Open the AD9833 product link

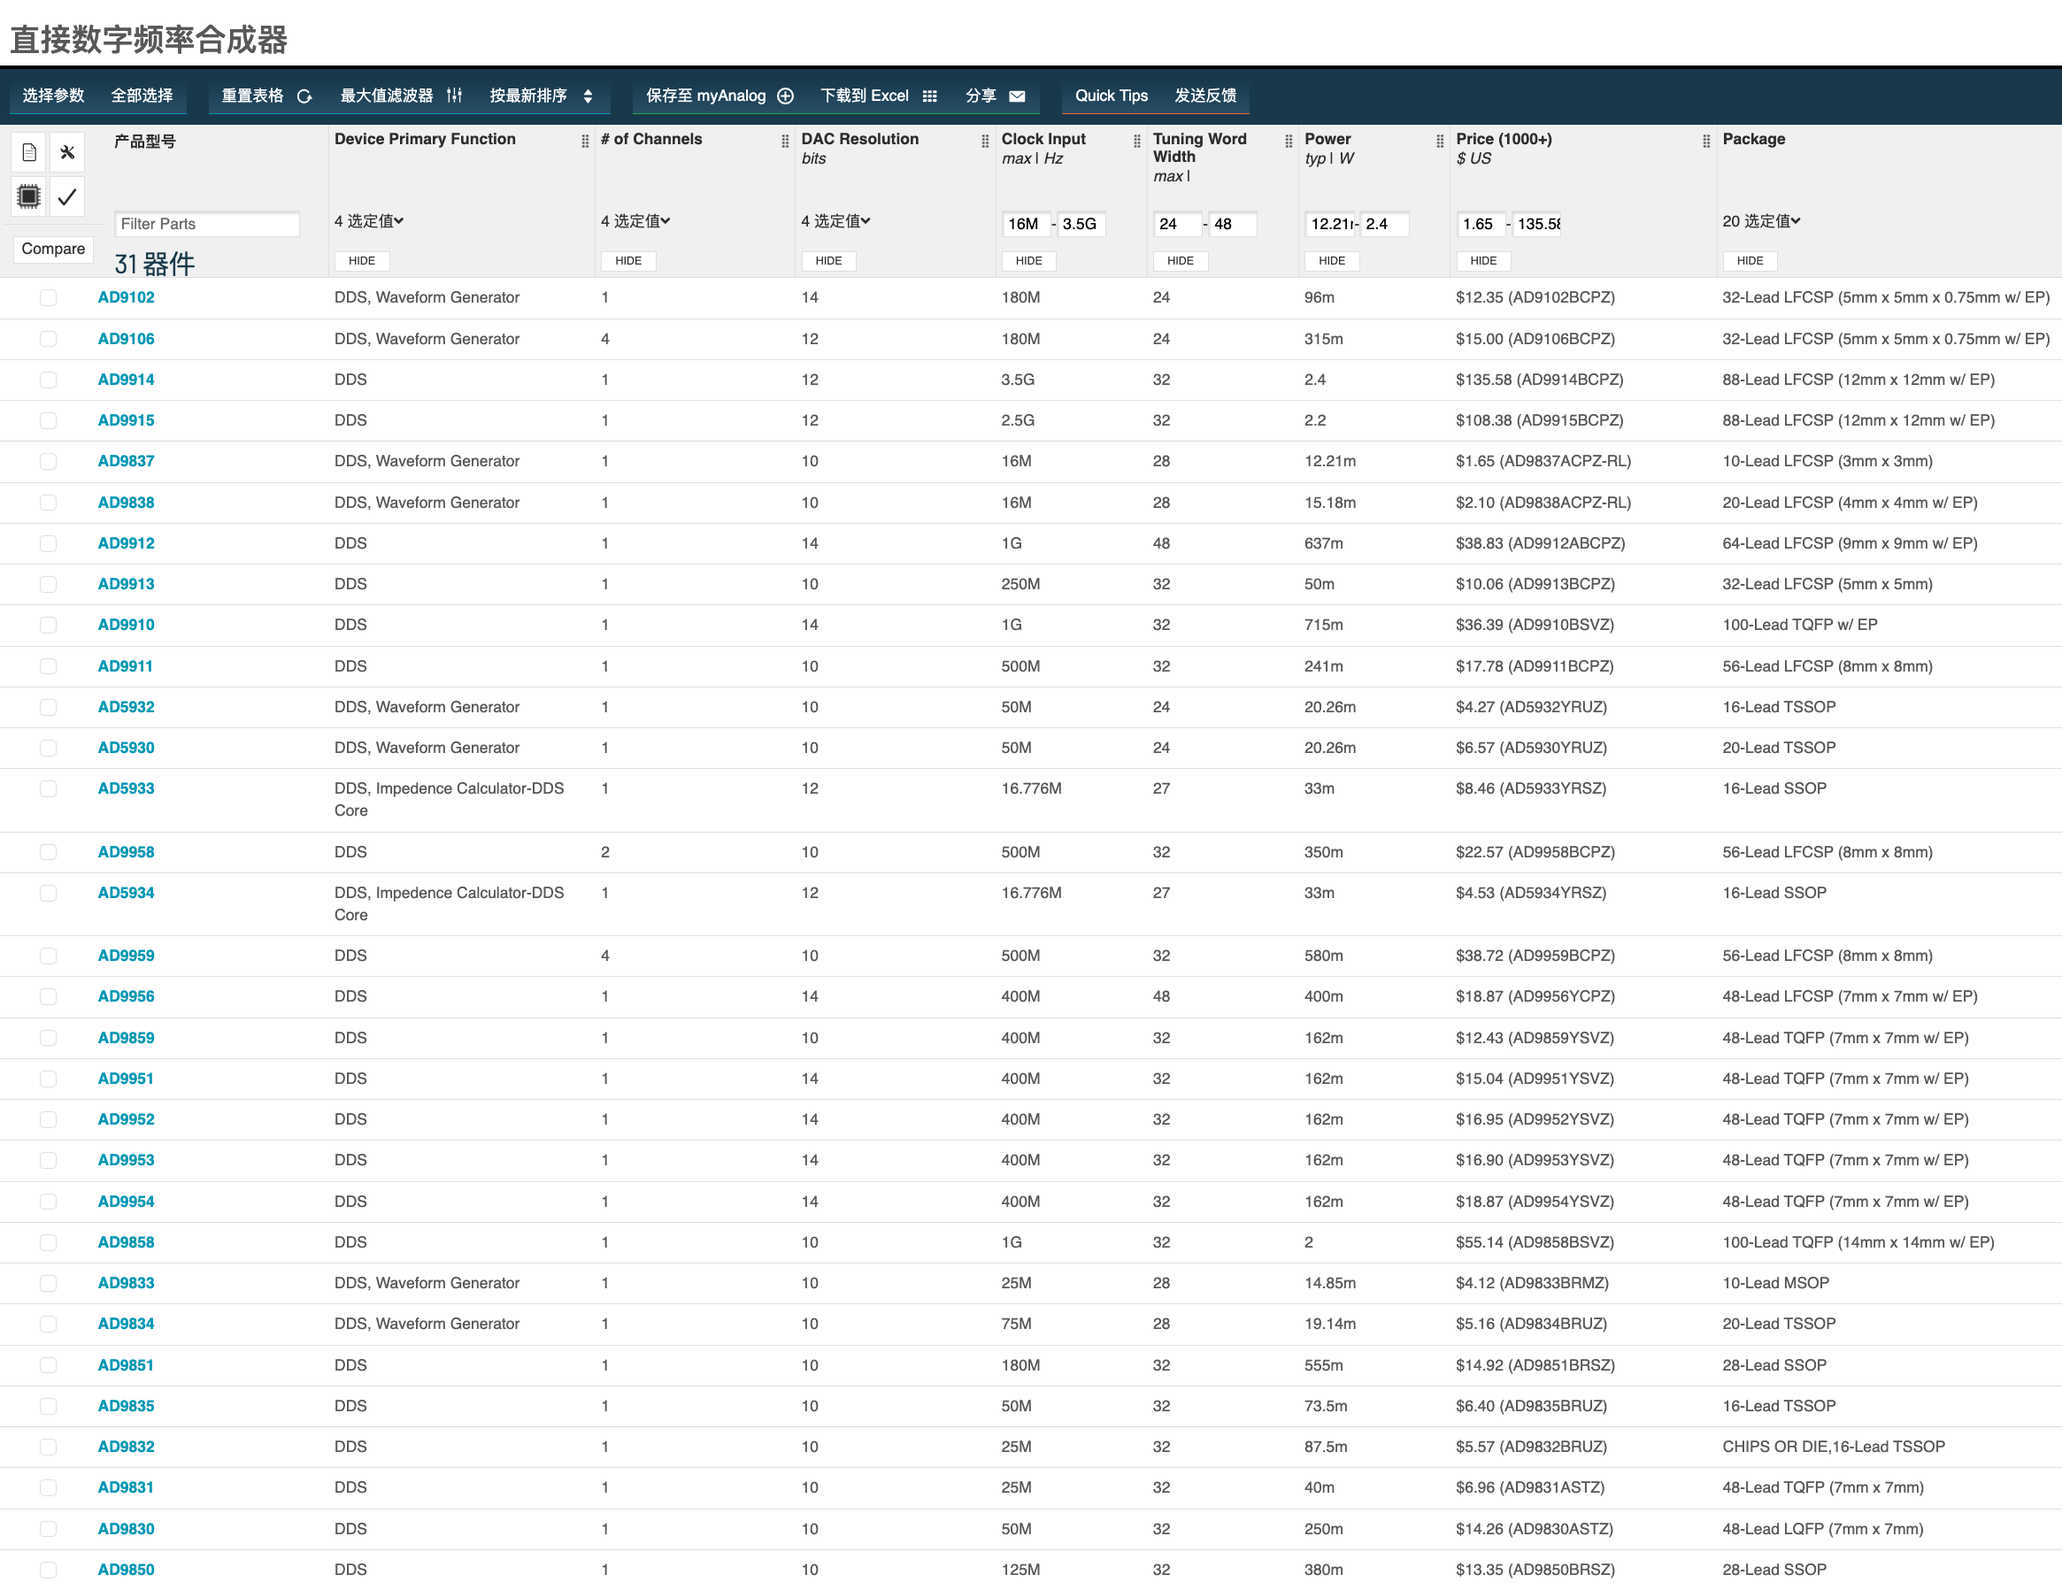[126, 1283]
